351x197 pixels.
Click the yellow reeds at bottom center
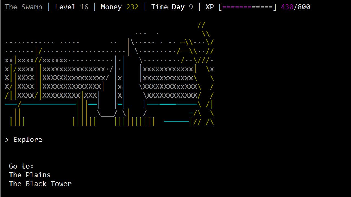[134, 121]
